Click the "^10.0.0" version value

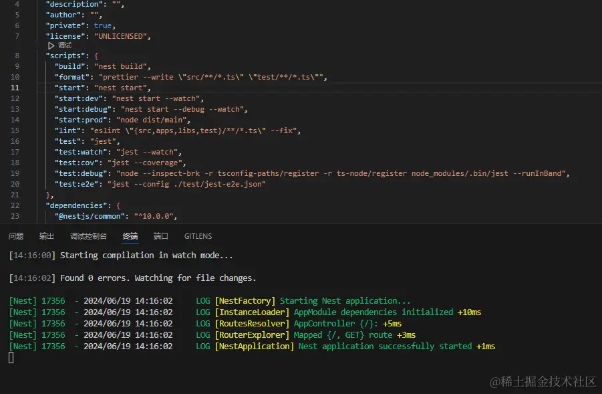[x=153, y=216]
